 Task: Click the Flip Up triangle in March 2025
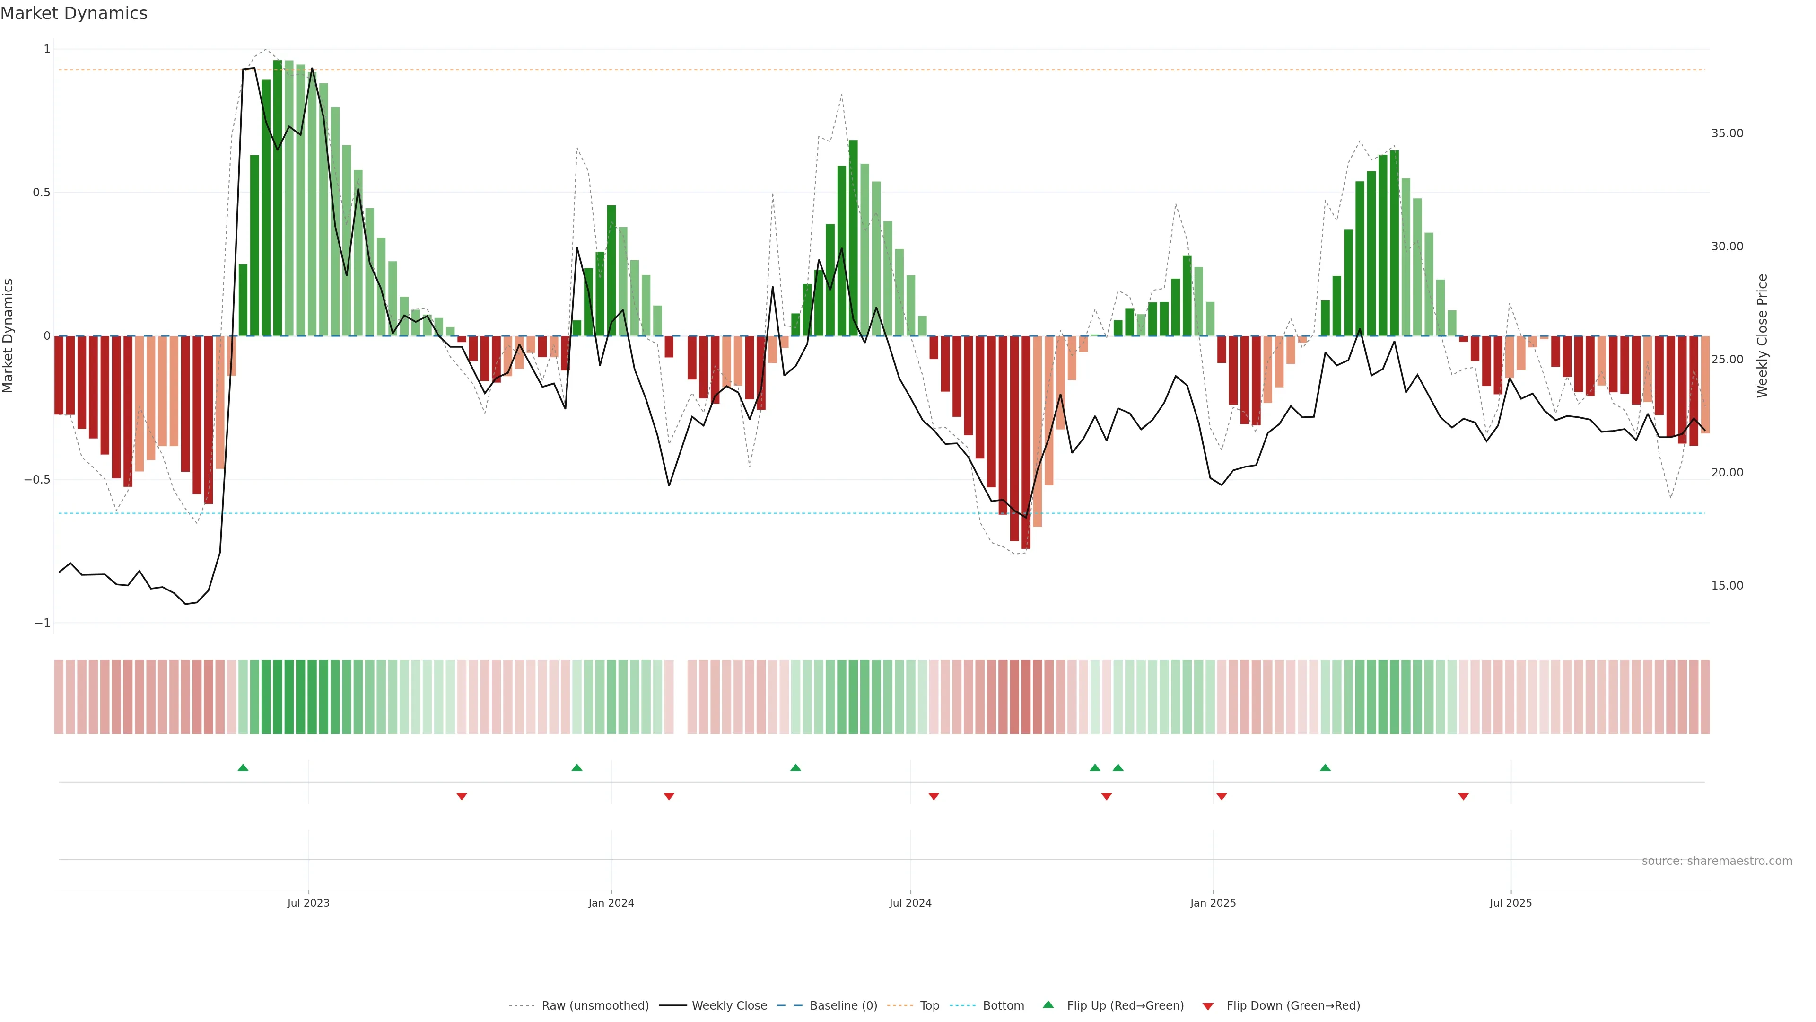click(1325, 767)
